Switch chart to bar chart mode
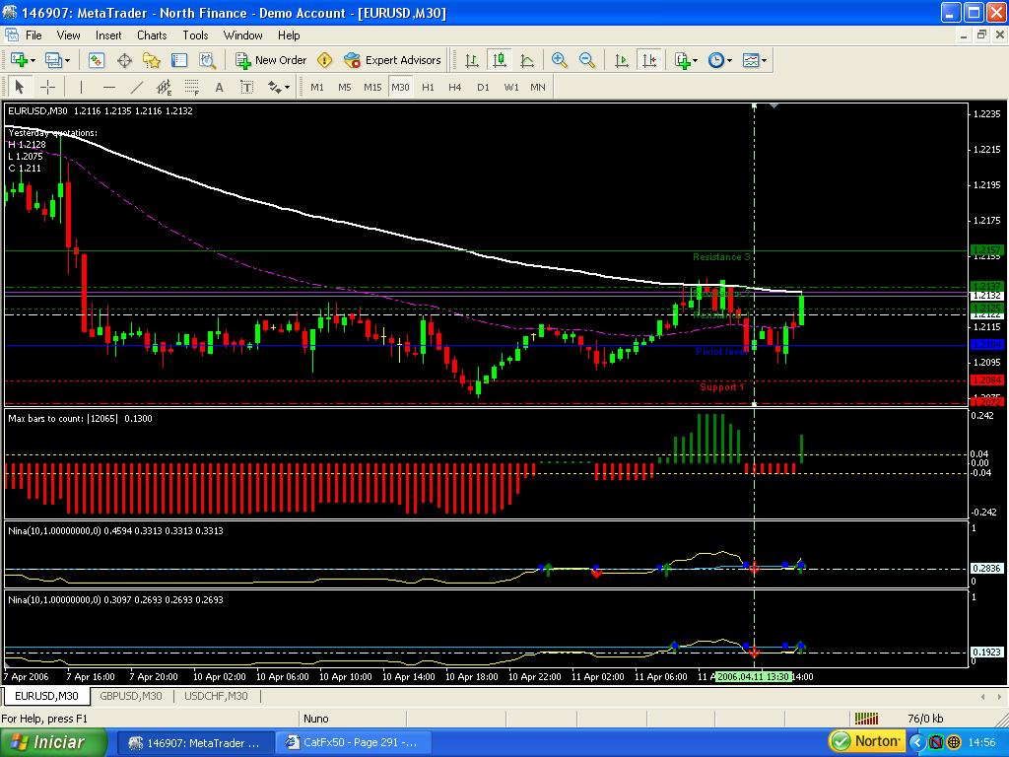The width and height of the screenshot is (1009, 757). (472, 60)
